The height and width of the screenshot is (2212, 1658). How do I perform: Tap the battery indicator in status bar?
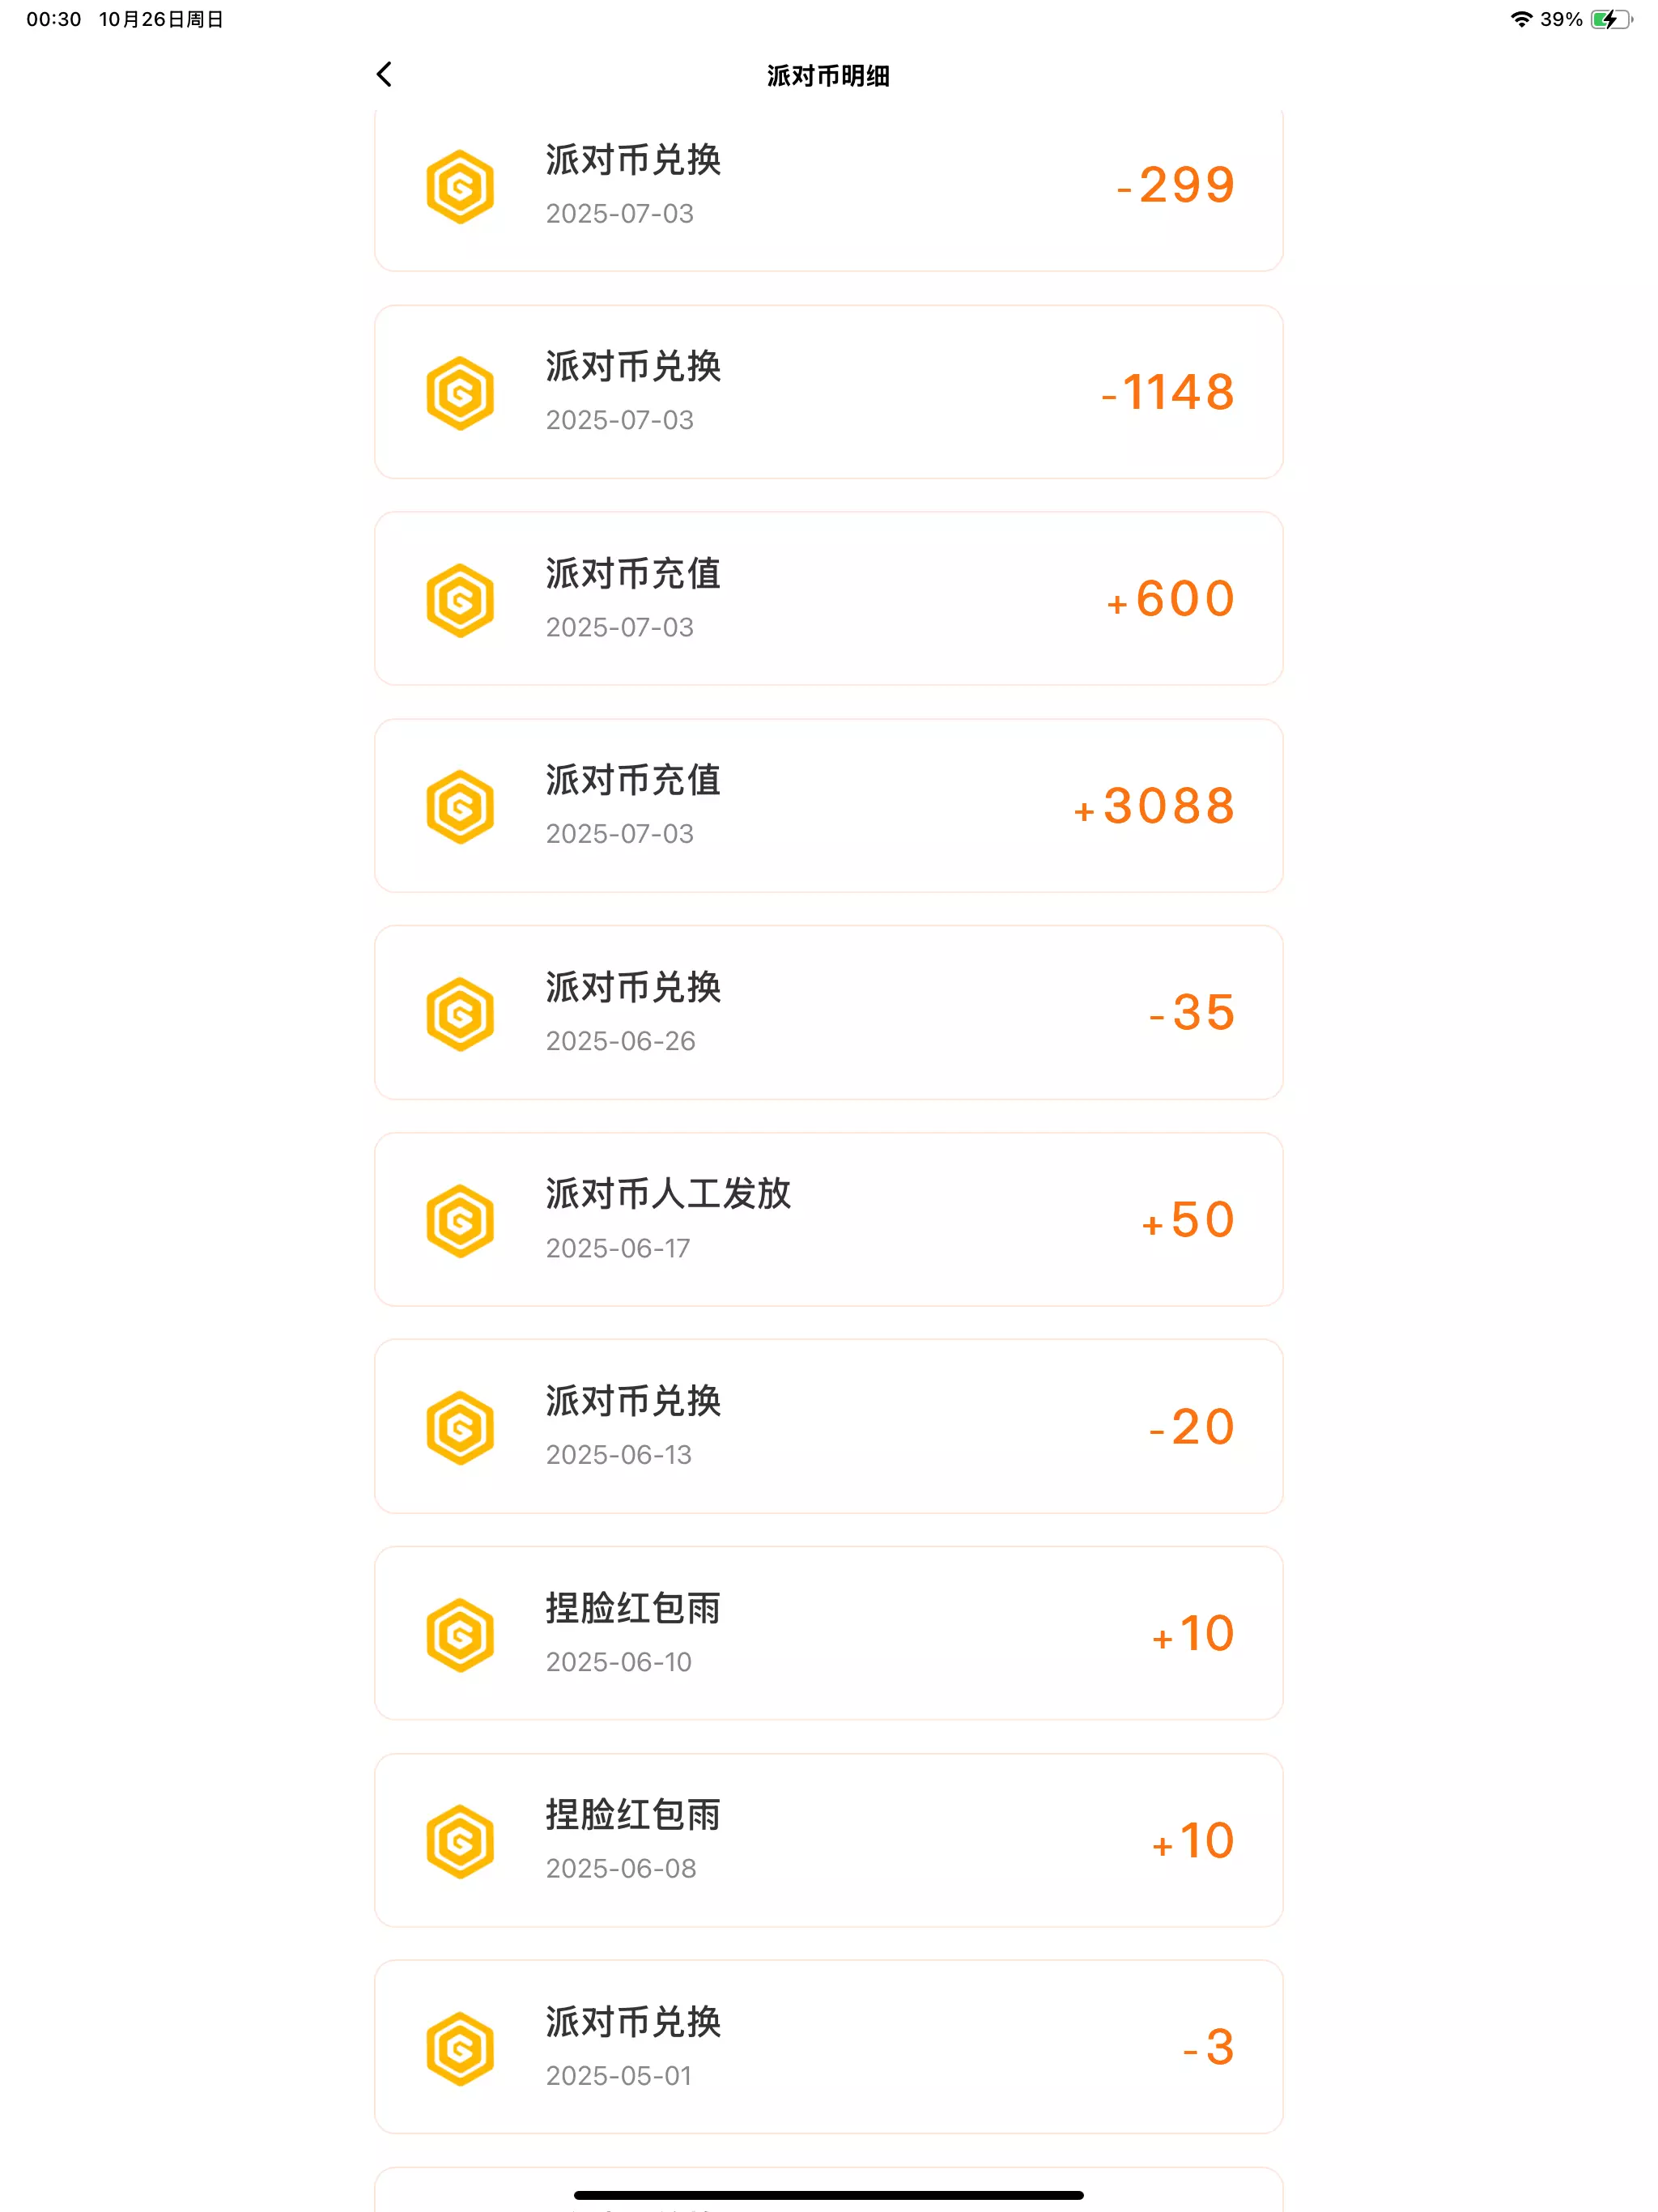coord(1610,20)
